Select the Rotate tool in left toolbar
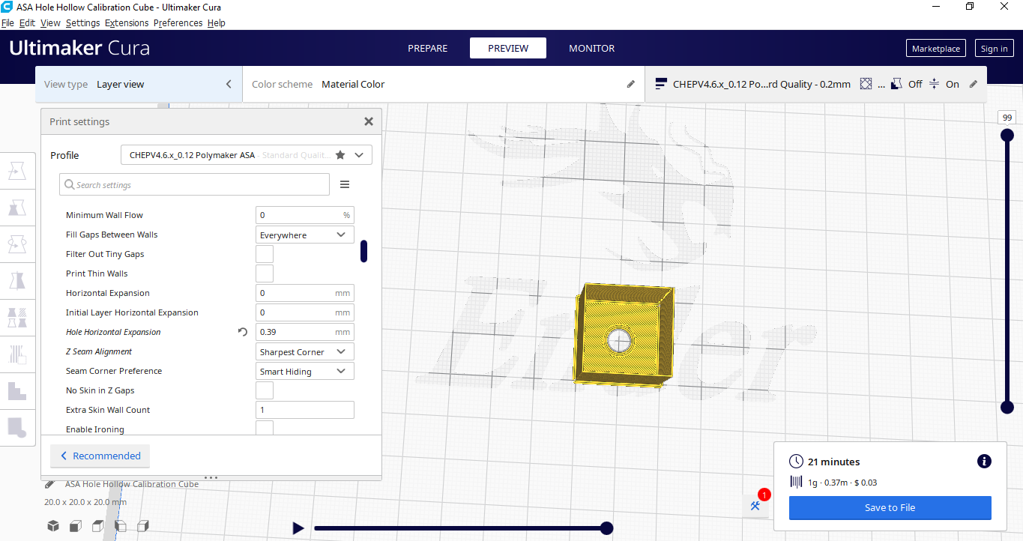This screenshot has height=541, width=1023. point(17,244)
